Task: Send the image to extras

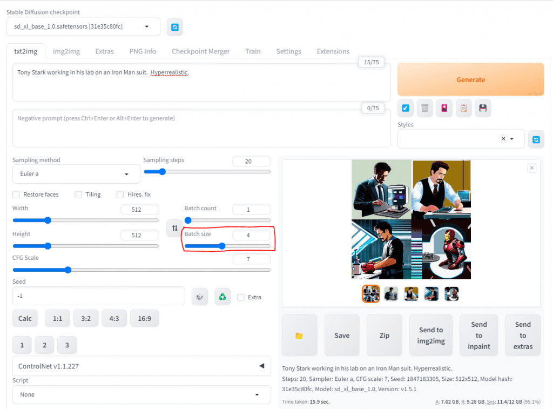Action: pyautogui.click(x=523, y=335)
